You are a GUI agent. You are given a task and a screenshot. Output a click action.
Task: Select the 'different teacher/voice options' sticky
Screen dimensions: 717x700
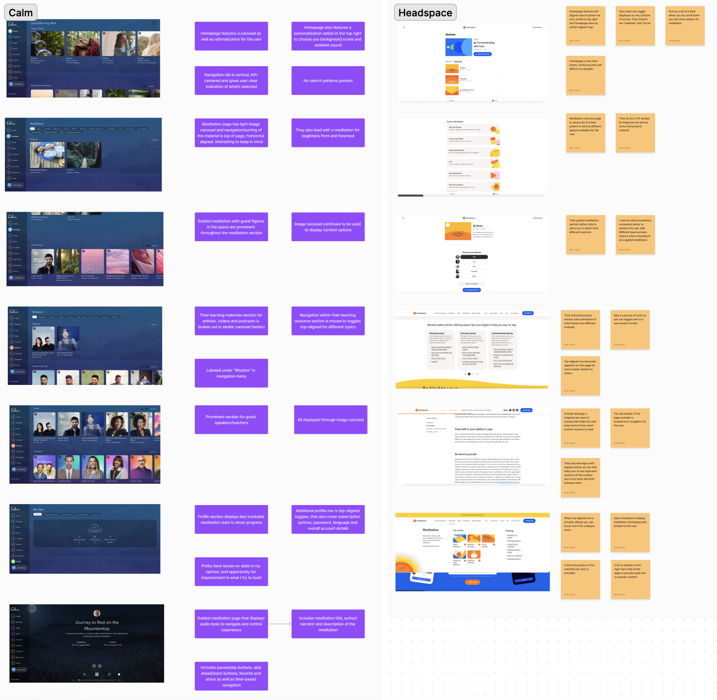pyautogui.click(x=636, y=235)
